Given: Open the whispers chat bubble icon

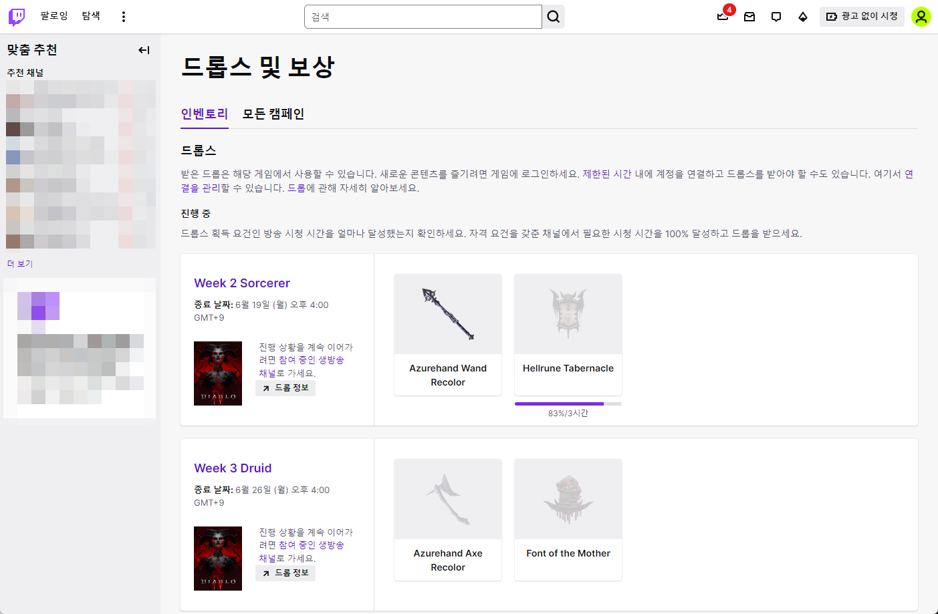Looking at the screenshot, I should click(776, 17).
